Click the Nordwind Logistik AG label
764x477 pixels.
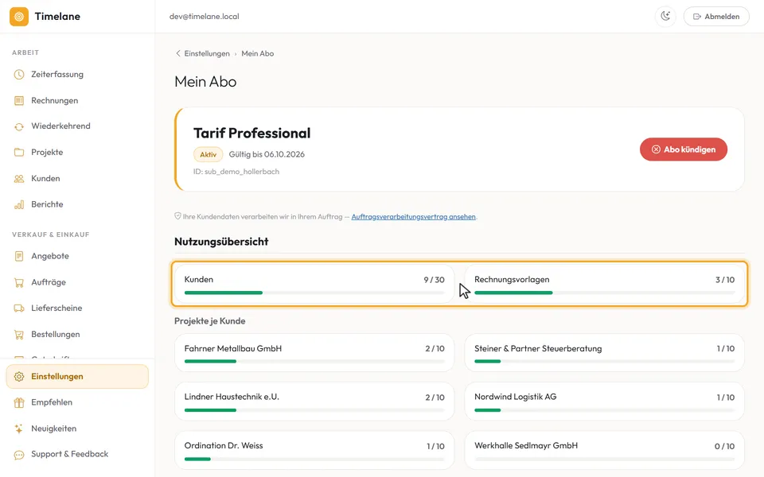[x=516, y=397]
